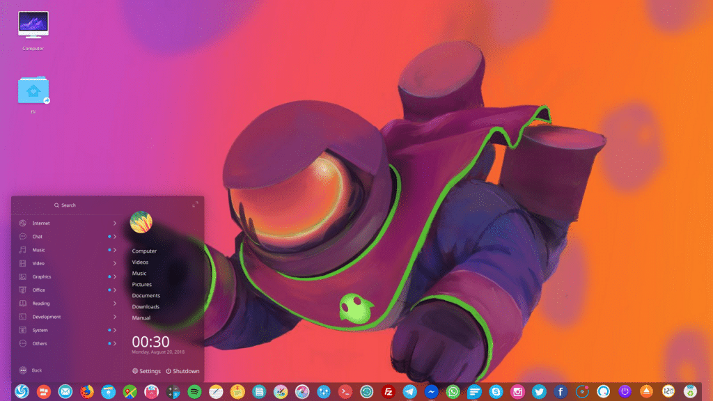Open Videos folder in launcher list

[x=140, y=262]
